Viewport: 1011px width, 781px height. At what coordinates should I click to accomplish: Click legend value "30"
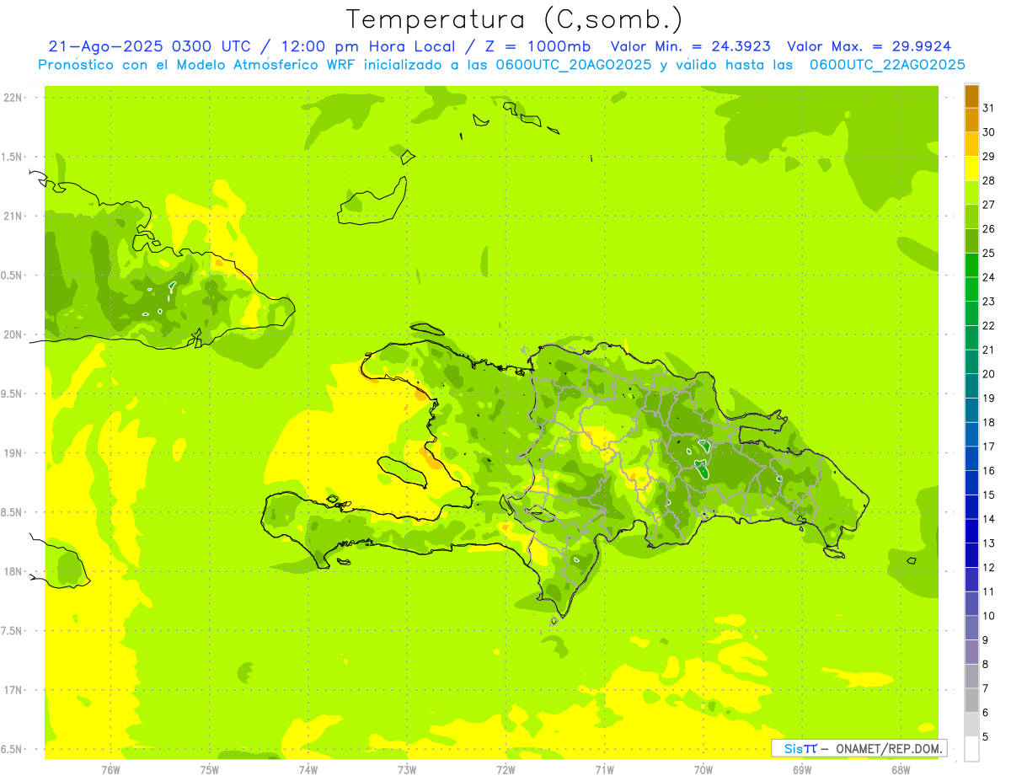tap(989, 132)
